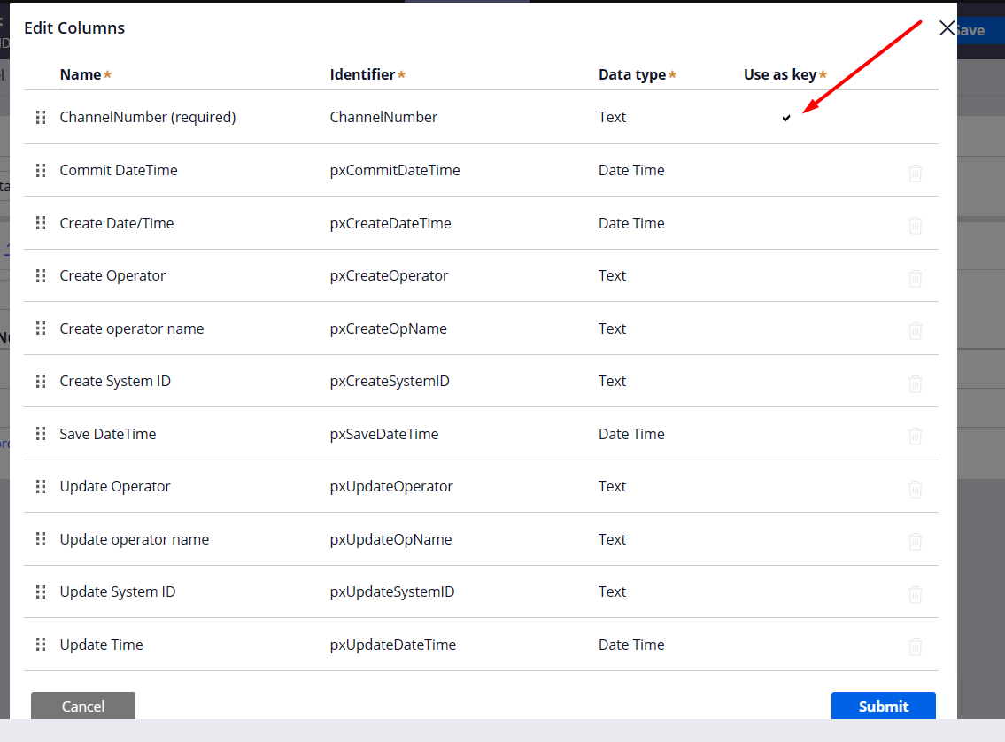Grab drag handle for Update System ID row
This screenshot has width=1005, height=742.
click(41, 592)
